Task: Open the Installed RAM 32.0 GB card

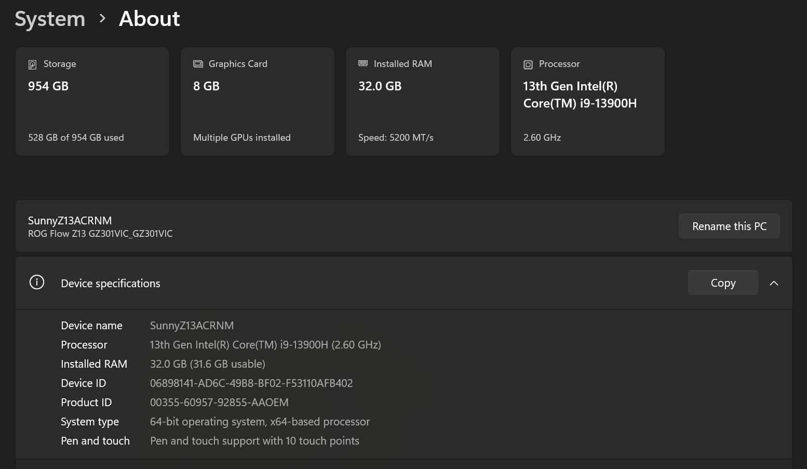Action: [423, 101]
